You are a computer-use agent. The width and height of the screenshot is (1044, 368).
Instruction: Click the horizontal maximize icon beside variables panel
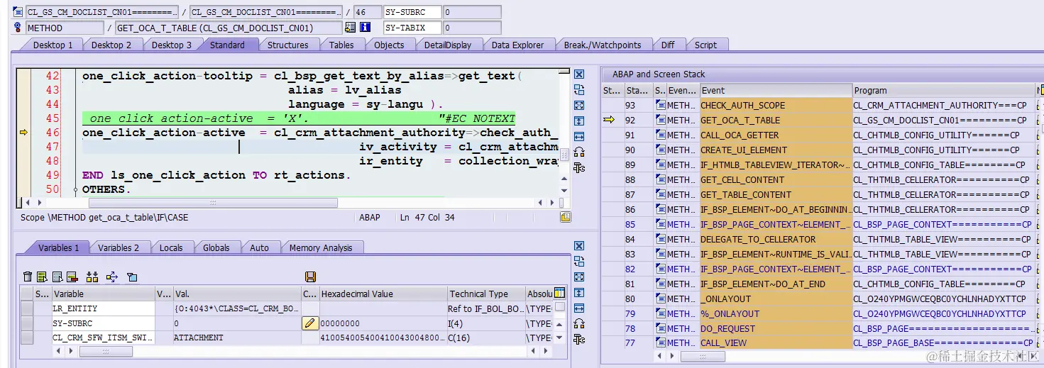pos(579,308)
